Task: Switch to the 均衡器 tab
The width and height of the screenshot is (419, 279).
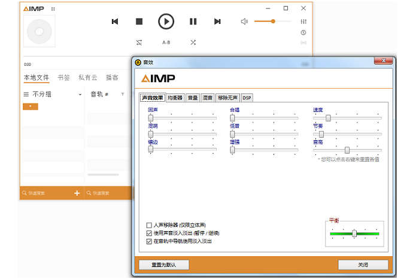Action: coord(175,97)
